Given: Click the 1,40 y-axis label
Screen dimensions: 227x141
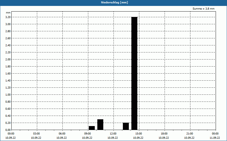Looking at the screenshot, I should click(8, 81).
